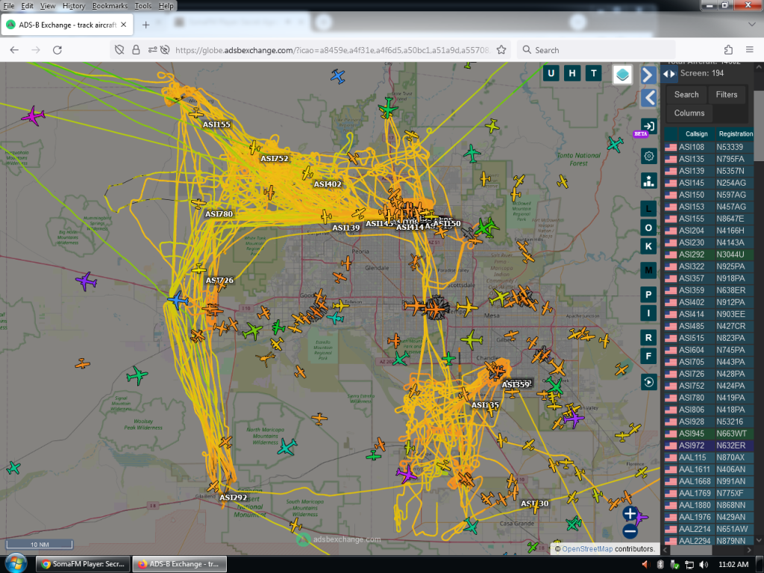Open OpenStreetMap attribution link

587,549
